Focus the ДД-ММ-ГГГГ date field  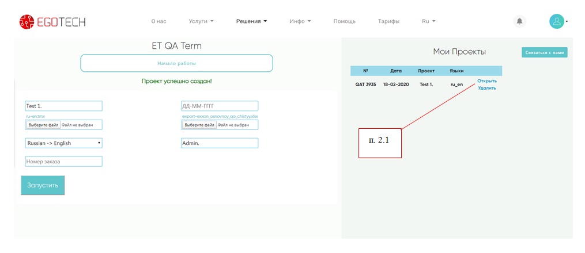[220, 106]
